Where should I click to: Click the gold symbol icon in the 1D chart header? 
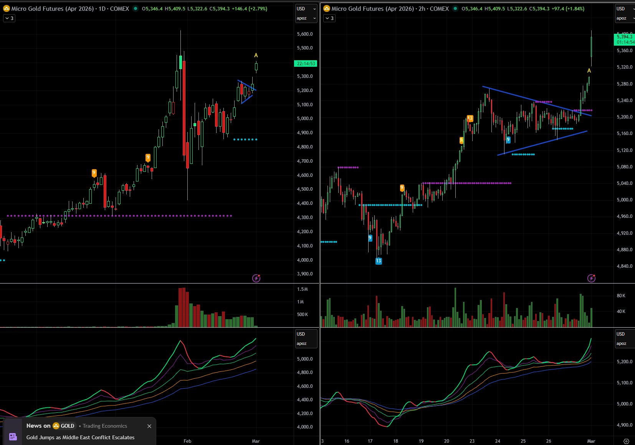[7, 8]
